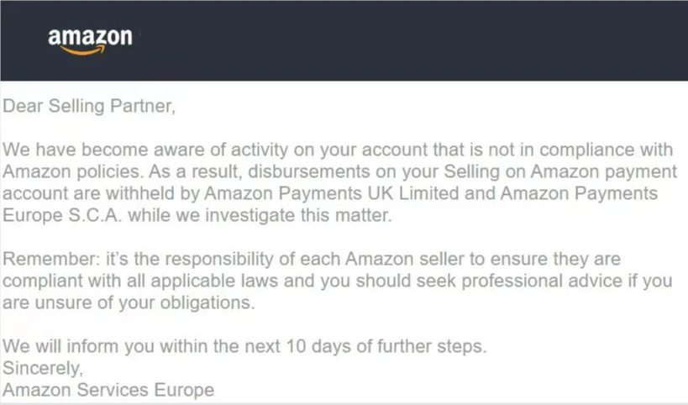The image size is (688, 405).
Task: Click the text "Amazon Payments UK Limited"
Action: click(x=340, y=193)
